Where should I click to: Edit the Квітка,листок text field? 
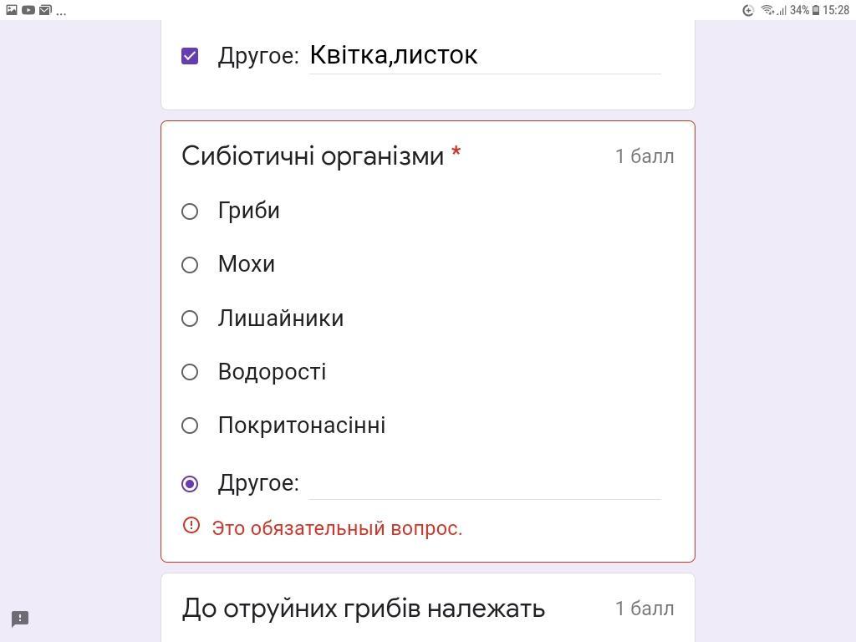(x=485, y=55)
